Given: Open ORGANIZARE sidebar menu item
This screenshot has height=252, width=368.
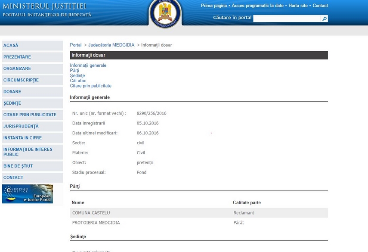Looking at the screenshot, I should (x=17, y=68).
